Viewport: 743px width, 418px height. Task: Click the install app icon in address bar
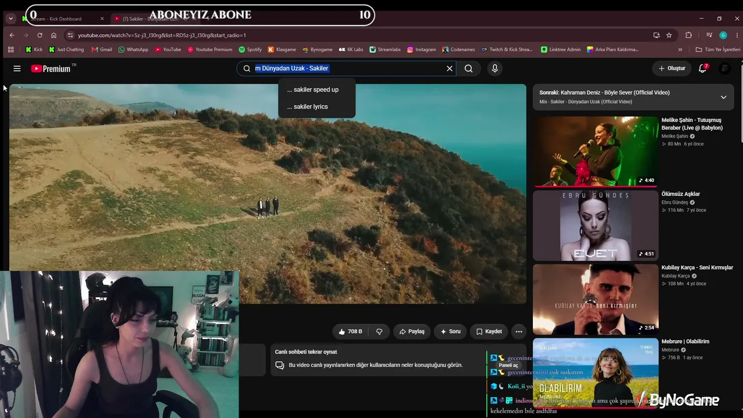tap(657, 35)
